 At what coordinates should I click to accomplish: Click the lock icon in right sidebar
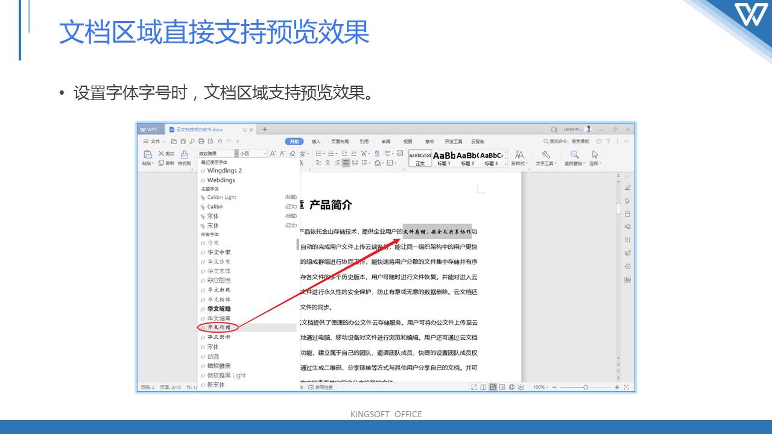tap(627, 214)
